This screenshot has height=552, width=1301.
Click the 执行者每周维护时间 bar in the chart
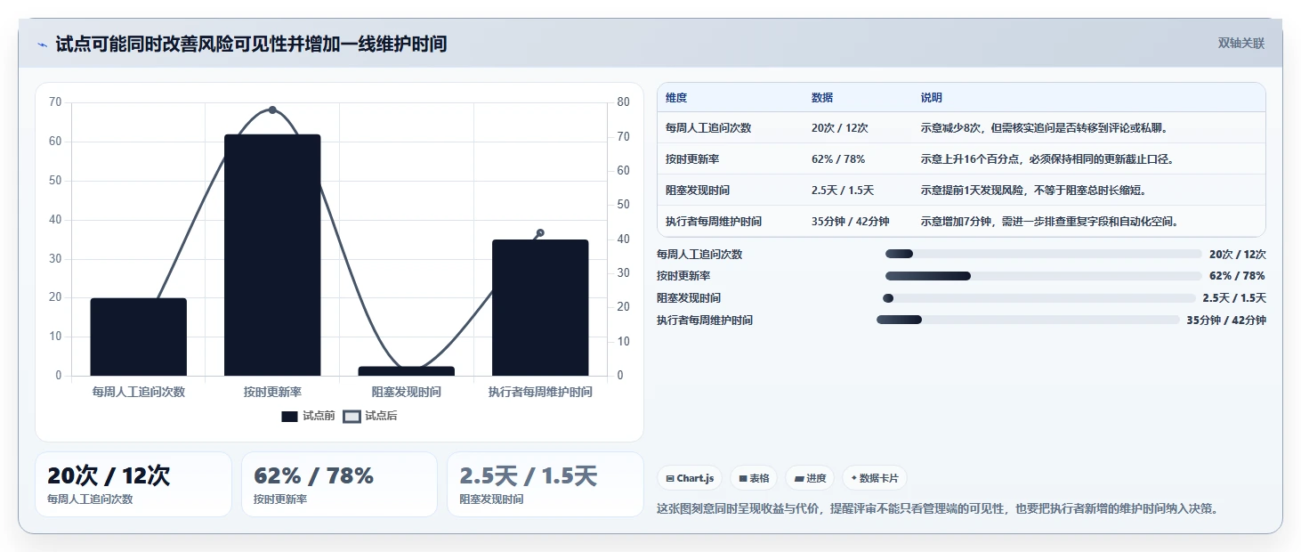pos(540,308)
